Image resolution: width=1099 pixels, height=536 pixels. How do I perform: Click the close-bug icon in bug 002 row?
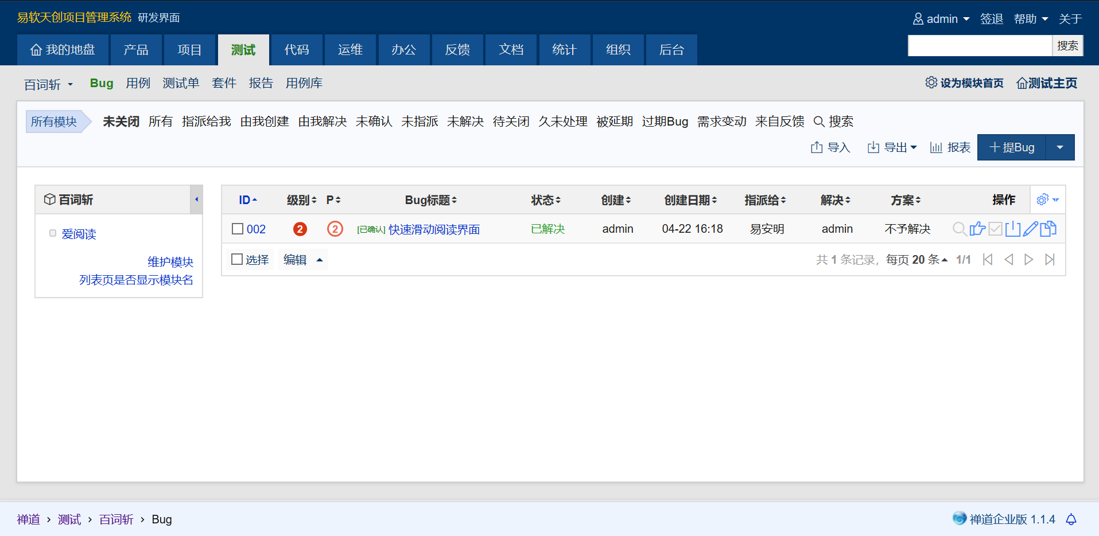pyautogui.click(x=1013, y=229)
